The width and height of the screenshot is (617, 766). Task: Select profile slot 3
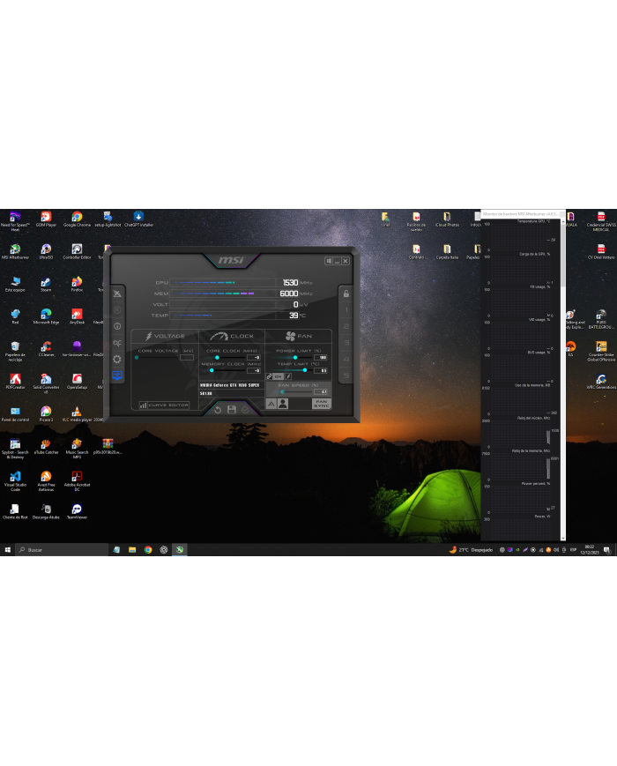tap(346, 342)
